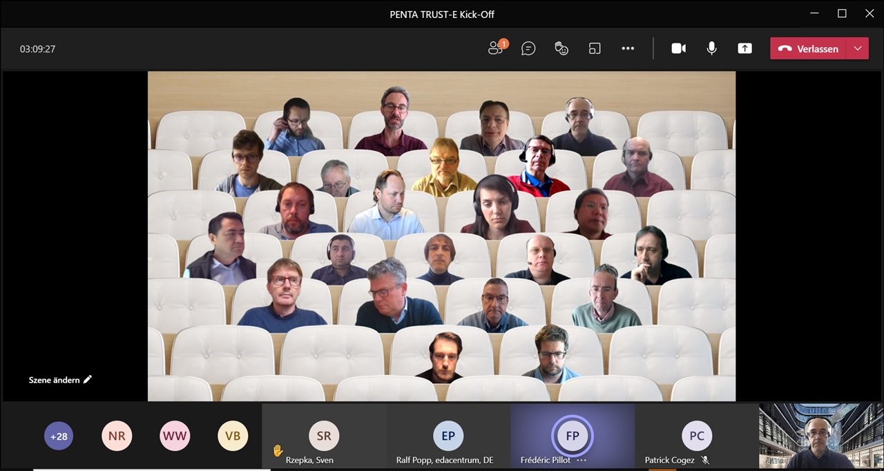Open more options next to Frédéric Pillot
This screenshot has height=471, width=884.
click(x=582, y=460)
